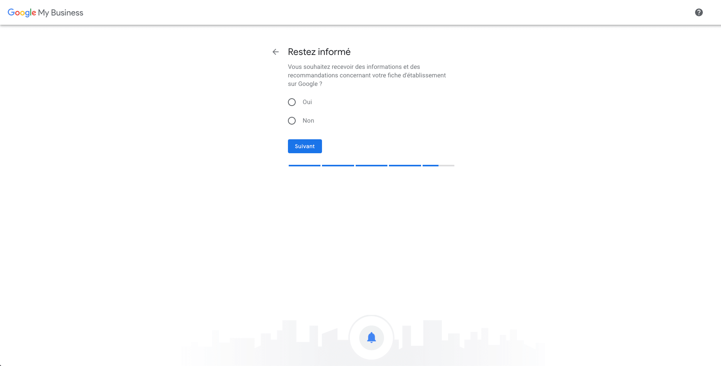
Task: Click the Google My Business logo
Action: [45, 12]
